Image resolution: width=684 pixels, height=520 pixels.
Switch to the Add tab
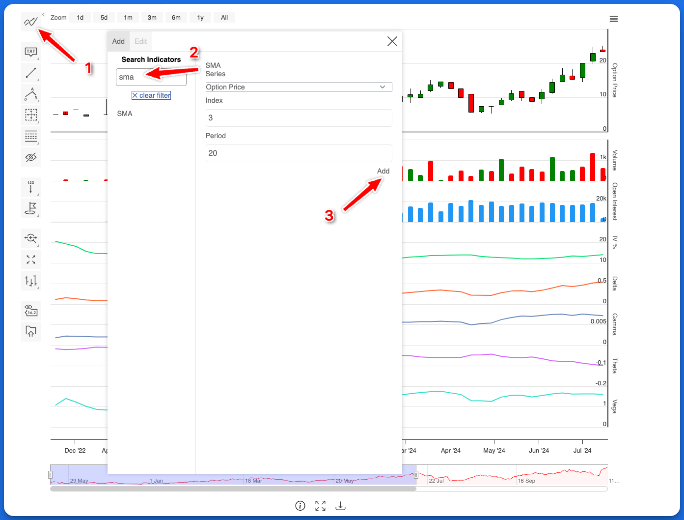(x=118, y=41)
